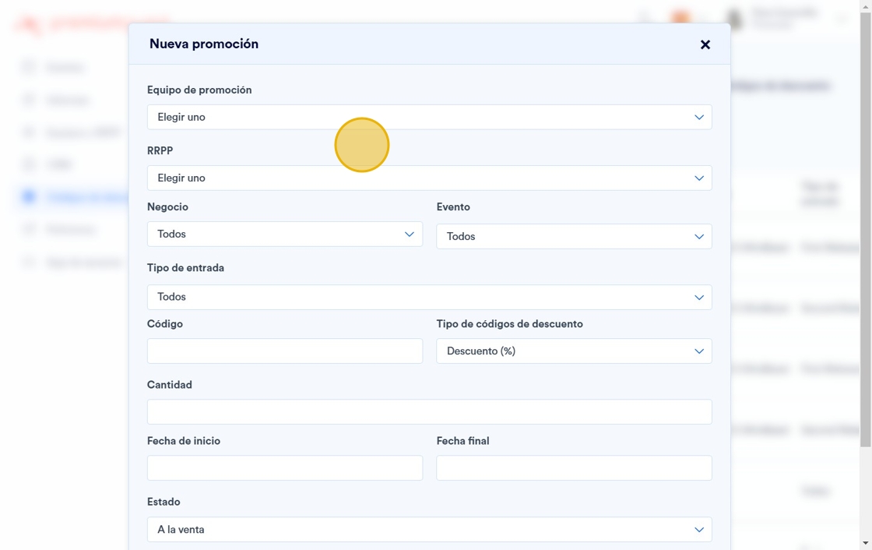
Task: Select the Tipo de entrada dropdown
Action: coord(429,297)
